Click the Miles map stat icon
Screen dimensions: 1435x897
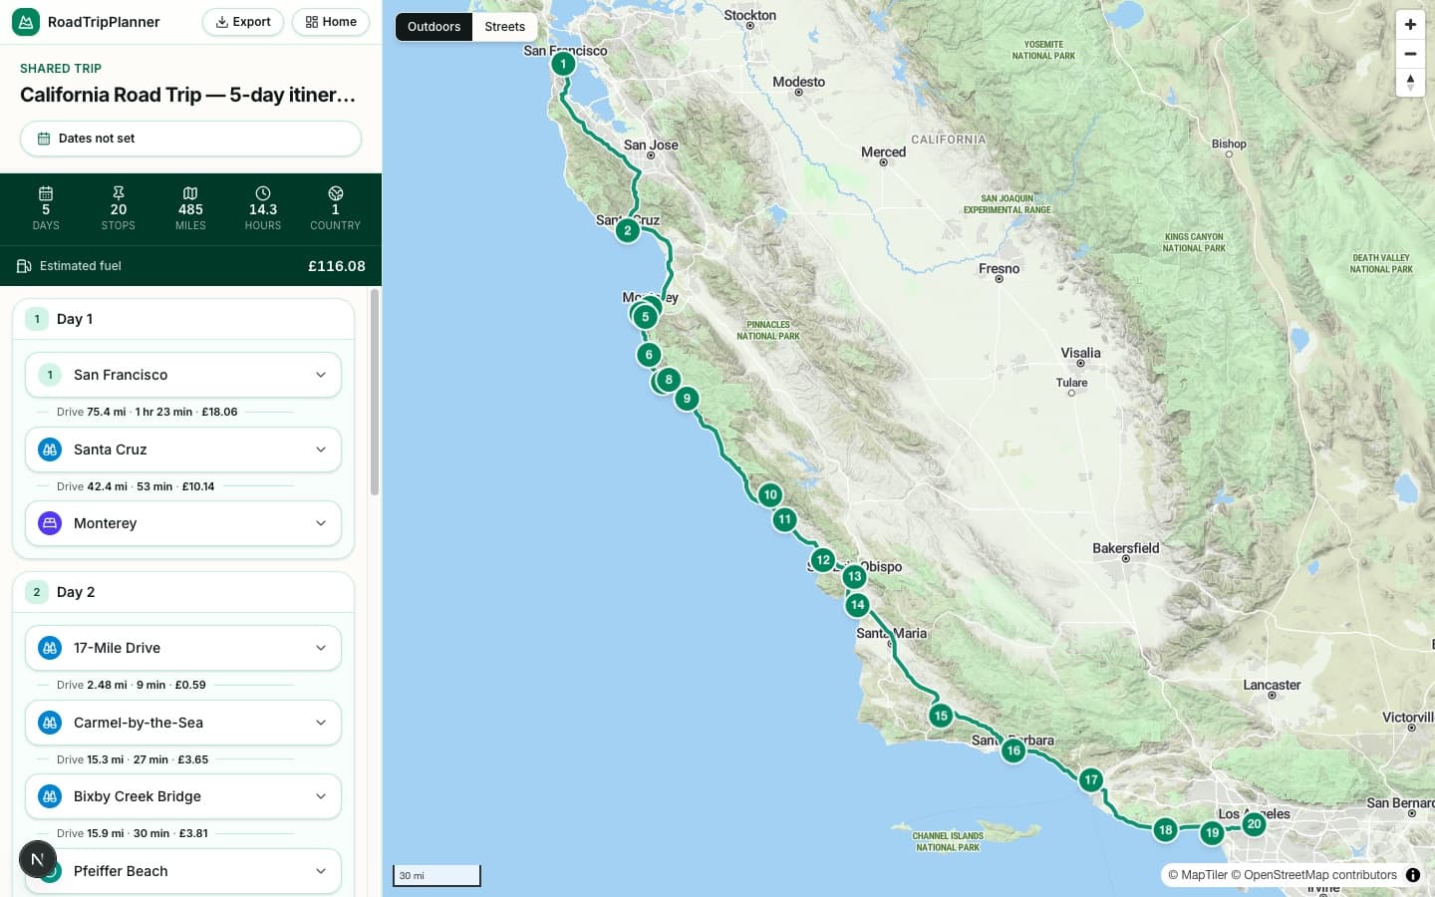pyautogui.click(x=190, y=193)
